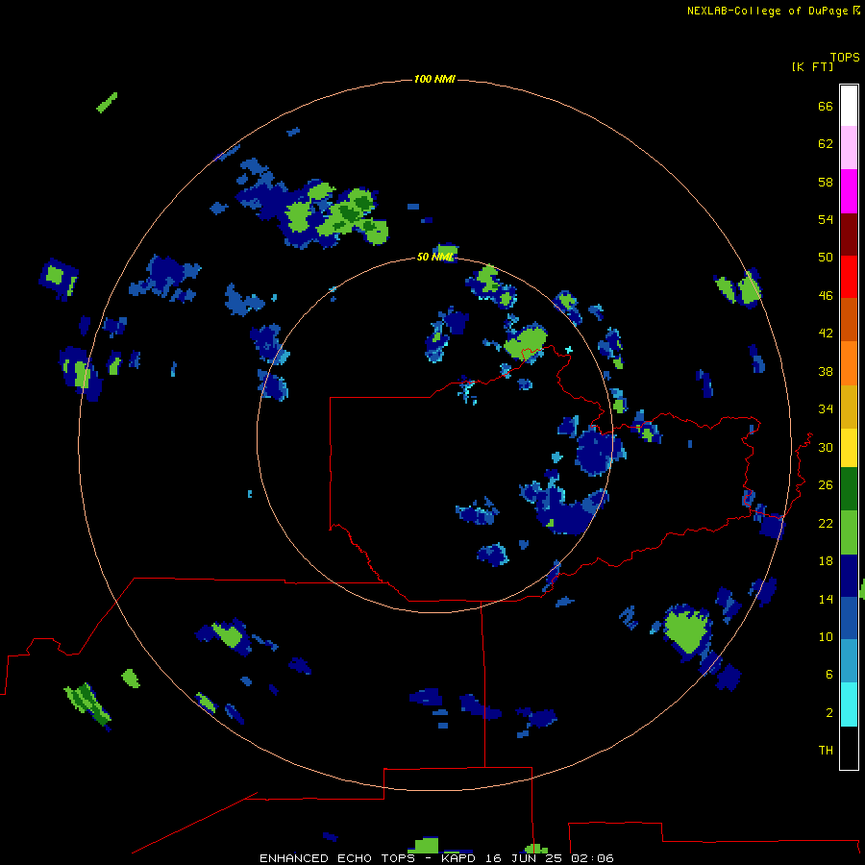Viewport: 865px width, 865px height.
Task: Click the 66 legend value
Action: (x=826, y=107)
